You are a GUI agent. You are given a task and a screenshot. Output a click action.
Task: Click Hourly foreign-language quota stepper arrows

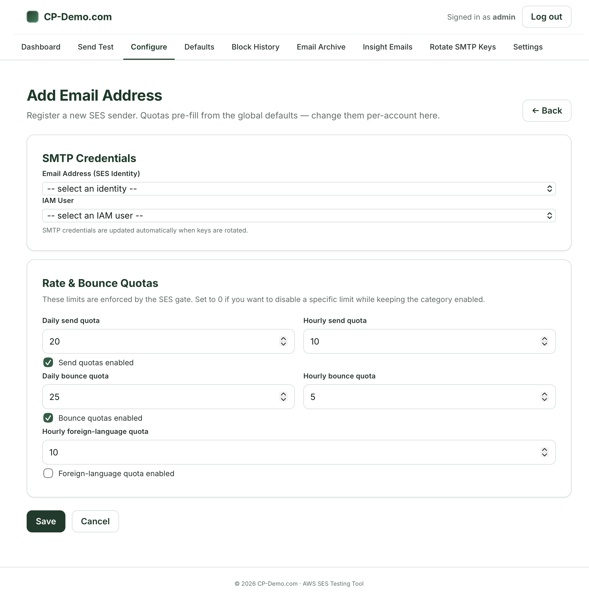(544, 452)
